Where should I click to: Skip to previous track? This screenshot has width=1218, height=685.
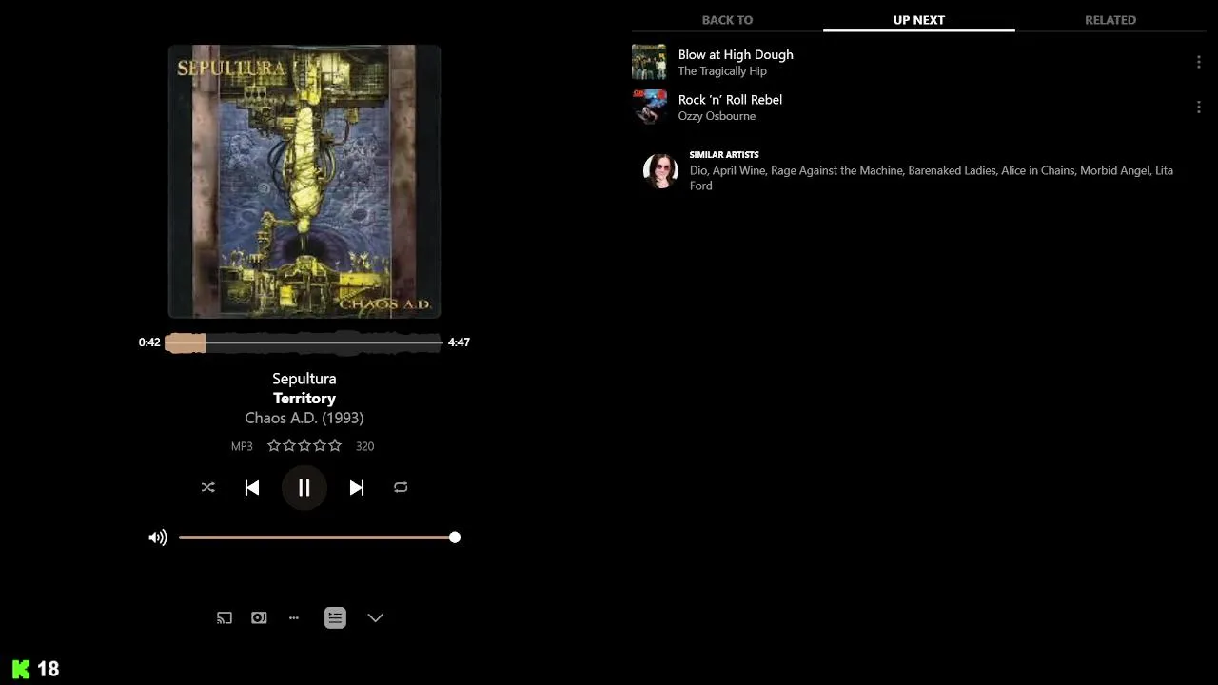click(x=252, y=487)
